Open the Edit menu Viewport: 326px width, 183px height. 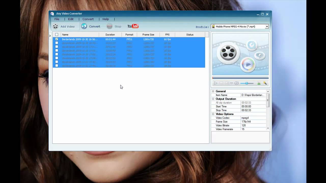point(71,19)
